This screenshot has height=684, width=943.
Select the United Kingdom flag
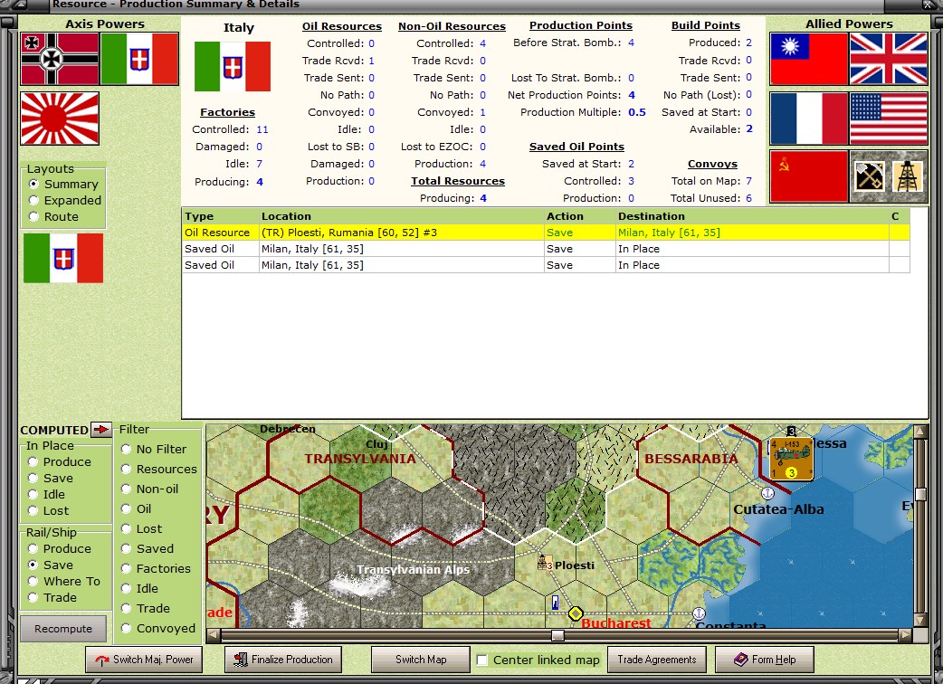pyautogui.click(x=889, y=59)
